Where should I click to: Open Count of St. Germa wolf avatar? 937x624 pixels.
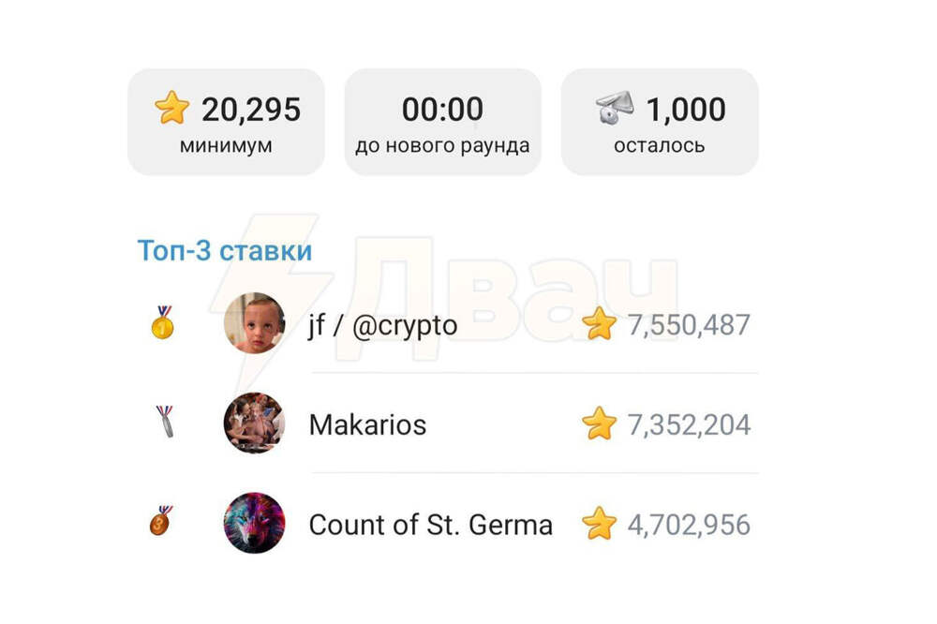[254, 523]
